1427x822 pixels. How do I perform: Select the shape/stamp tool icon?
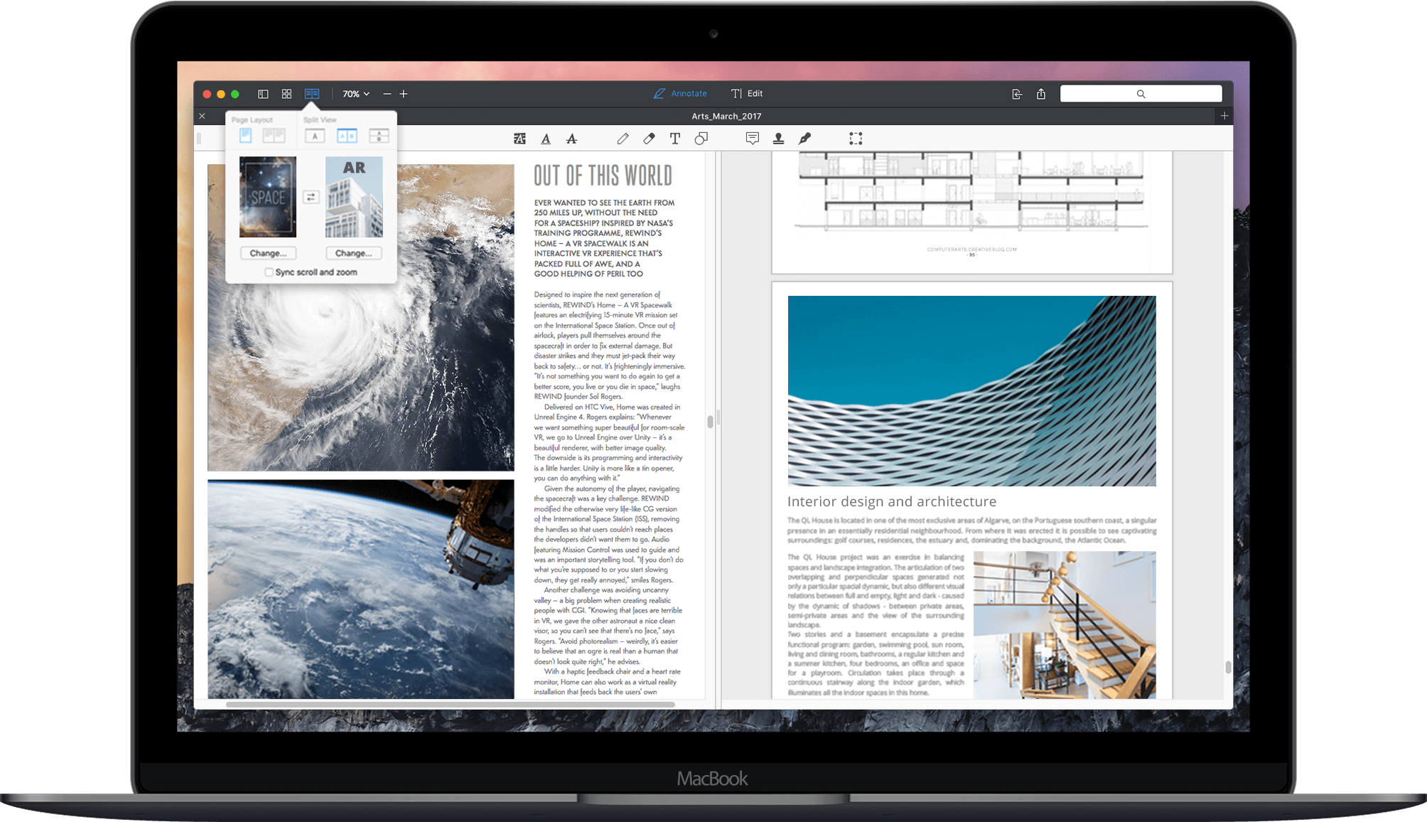(x=779, y=139)
